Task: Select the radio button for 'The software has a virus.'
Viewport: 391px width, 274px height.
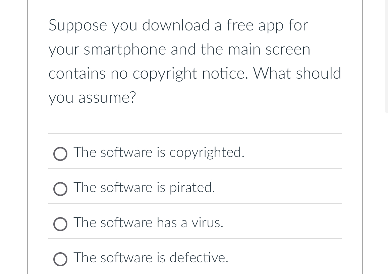Action: tap(60, 224)
